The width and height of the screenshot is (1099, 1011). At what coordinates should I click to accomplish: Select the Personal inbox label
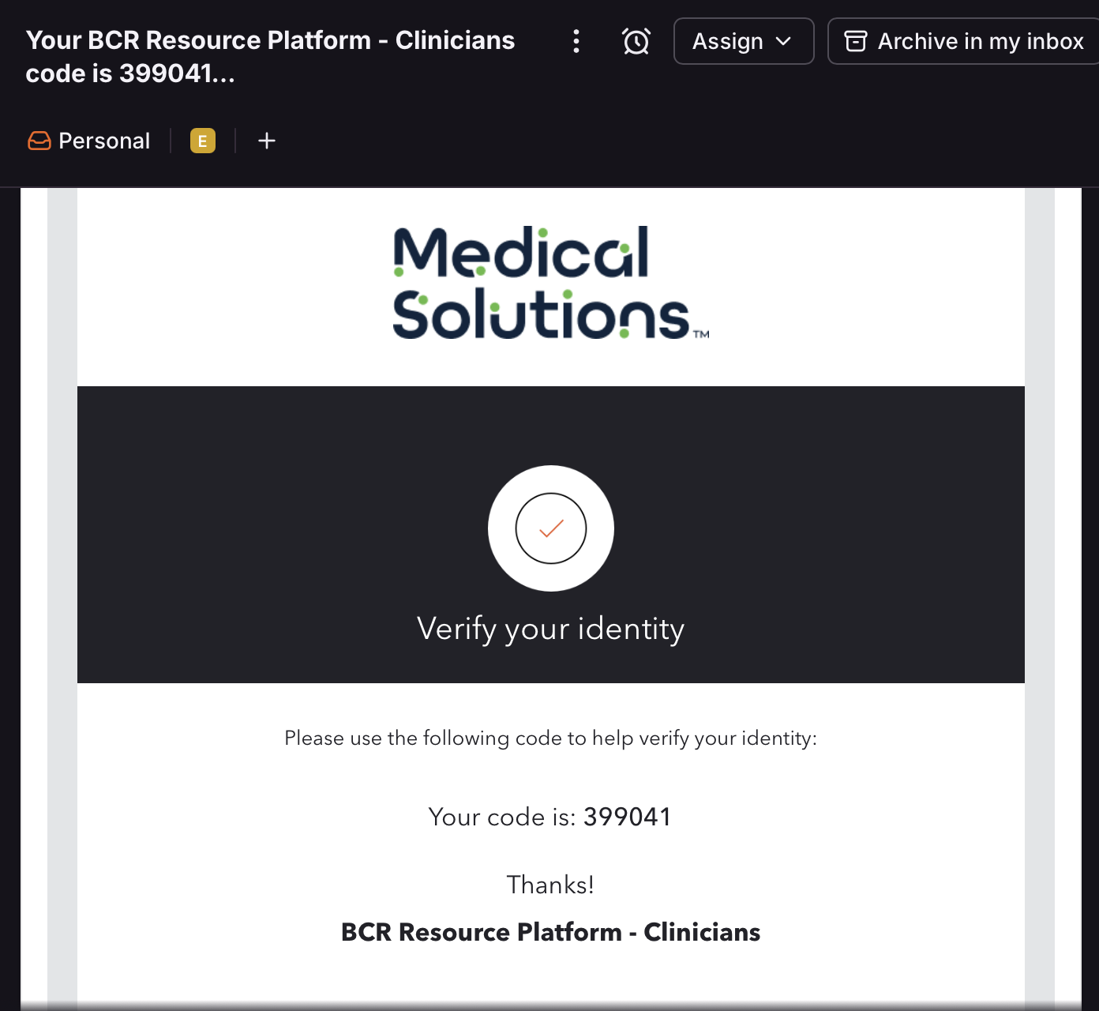tap(104, 141)
